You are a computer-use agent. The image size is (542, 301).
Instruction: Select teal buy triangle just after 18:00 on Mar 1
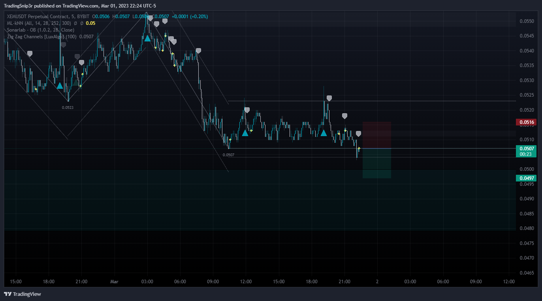(x=324, y=133)
